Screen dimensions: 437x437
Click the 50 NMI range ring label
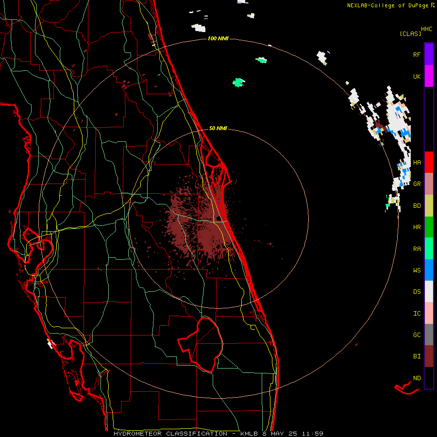(218, 129)
